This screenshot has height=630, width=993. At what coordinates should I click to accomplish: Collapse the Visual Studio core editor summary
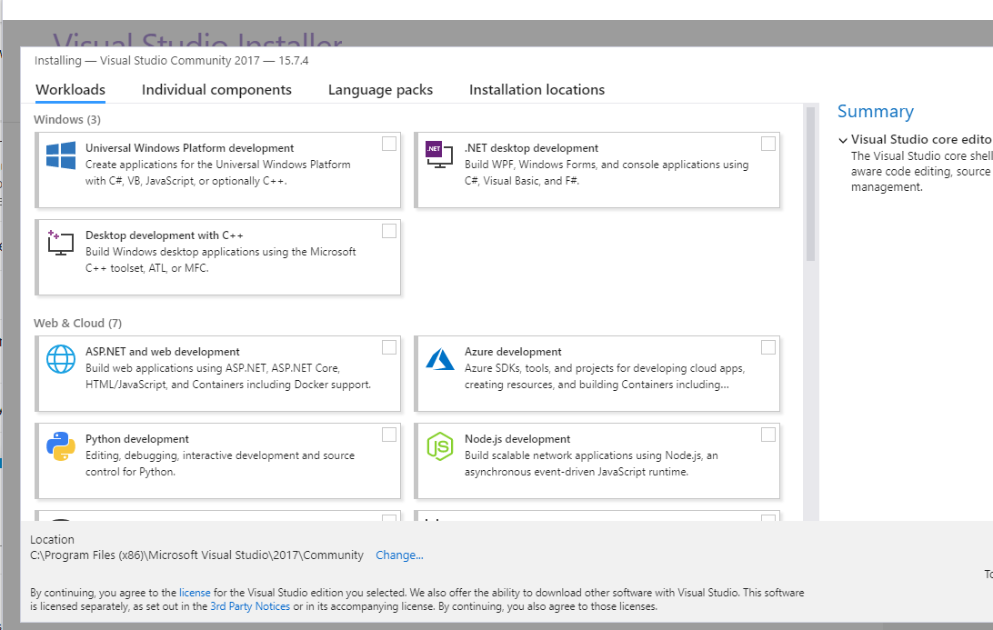[842, 140]
